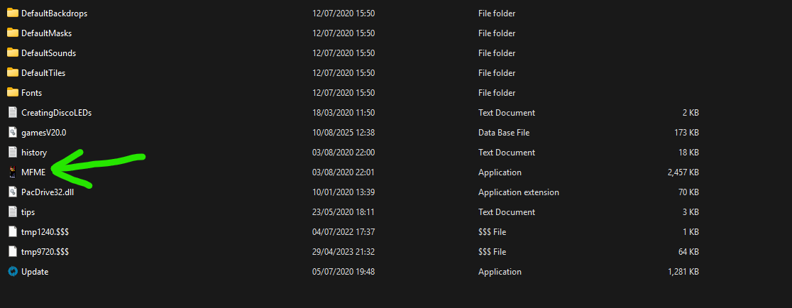Select the Fonts folder icon
Image resolution: width=792 pixels, height=308 pixels.
(x=12, y=93)
